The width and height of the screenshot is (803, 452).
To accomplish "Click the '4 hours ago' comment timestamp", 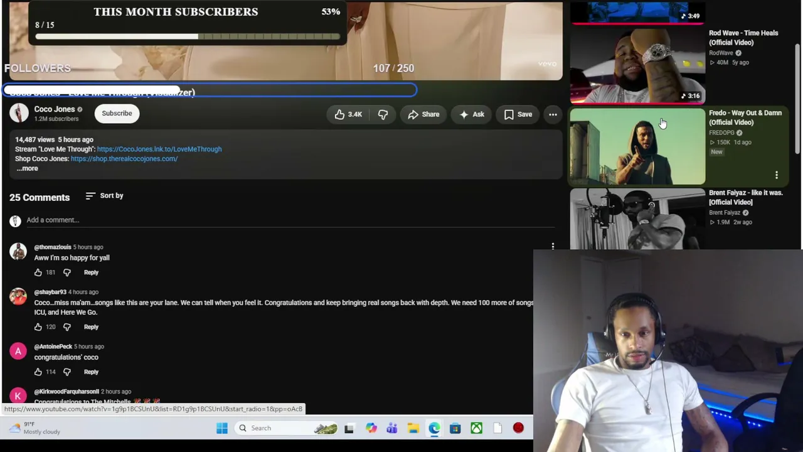I will click(83, 293).
